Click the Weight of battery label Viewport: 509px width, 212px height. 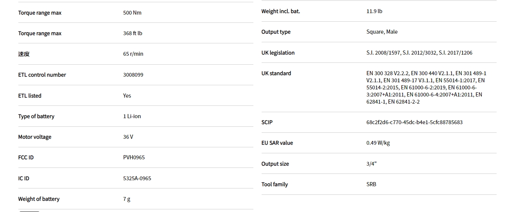[x=39, y=199]
